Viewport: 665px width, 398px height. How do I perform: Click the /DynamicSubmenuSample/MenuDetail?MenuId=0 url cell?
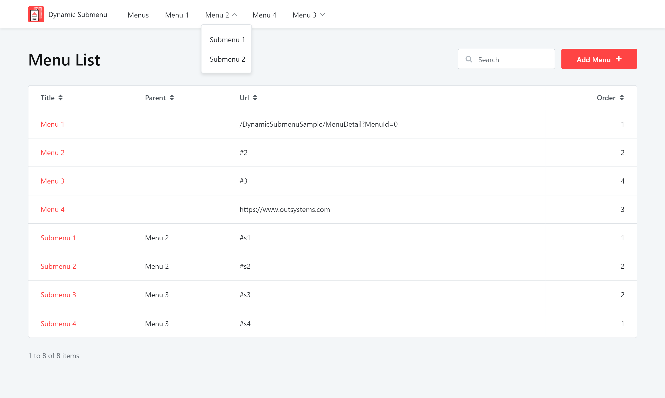click(319, 124)
